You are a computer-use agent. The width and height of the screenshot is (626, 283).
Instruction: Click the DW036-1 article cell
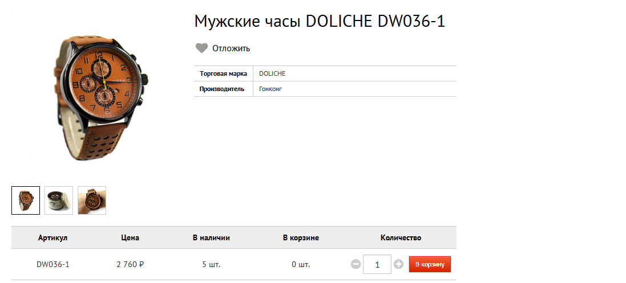coord(53,264)
